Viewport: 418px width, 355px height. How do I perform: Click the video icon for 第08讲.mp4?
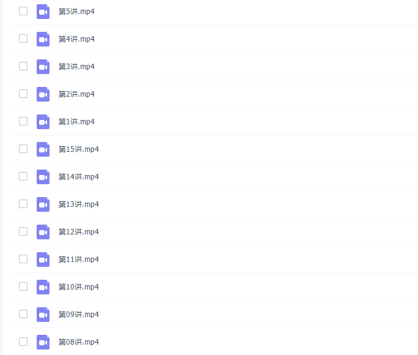43,342
